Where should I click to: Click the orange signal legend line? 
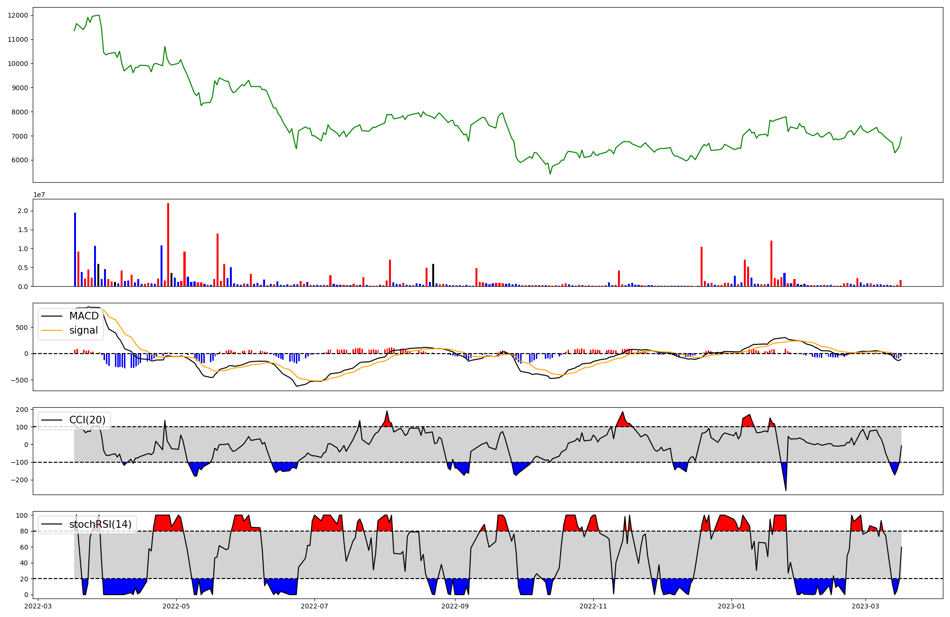click(52, 330)
